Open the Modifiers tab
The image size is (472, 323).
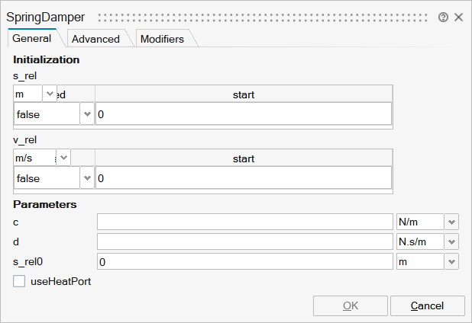pos(162,39)
